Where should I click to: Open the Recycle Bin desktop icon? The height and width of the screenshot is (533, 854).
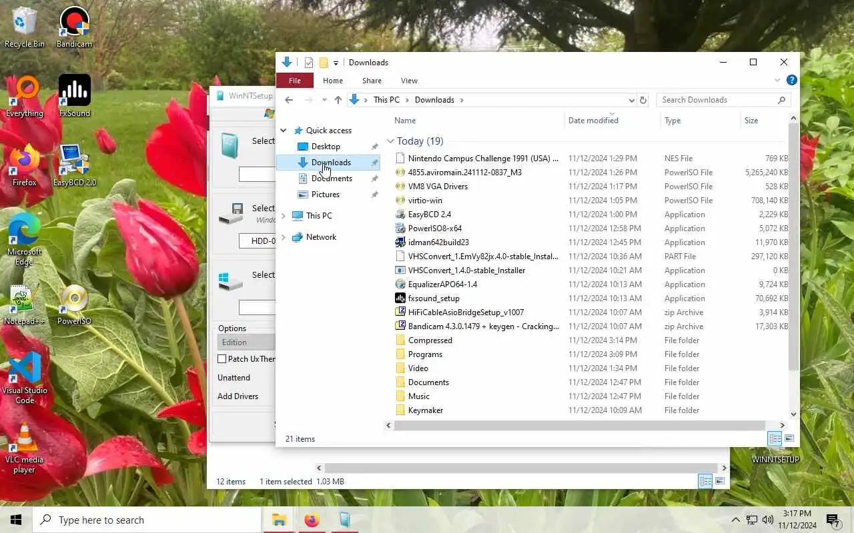click(25, 27)
